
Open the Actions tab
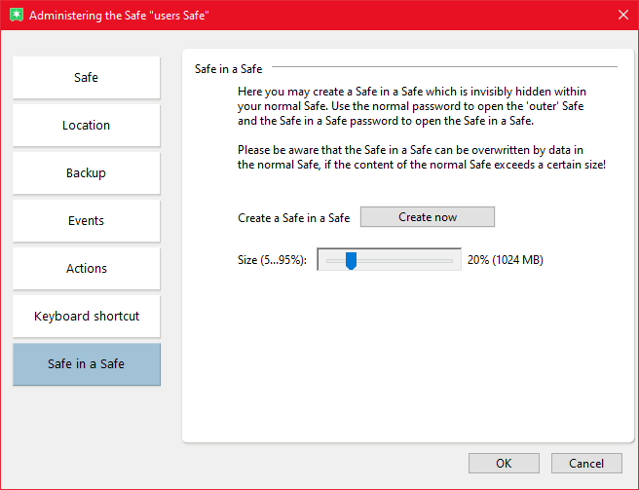pyautogui.click(x=87, y=269)
